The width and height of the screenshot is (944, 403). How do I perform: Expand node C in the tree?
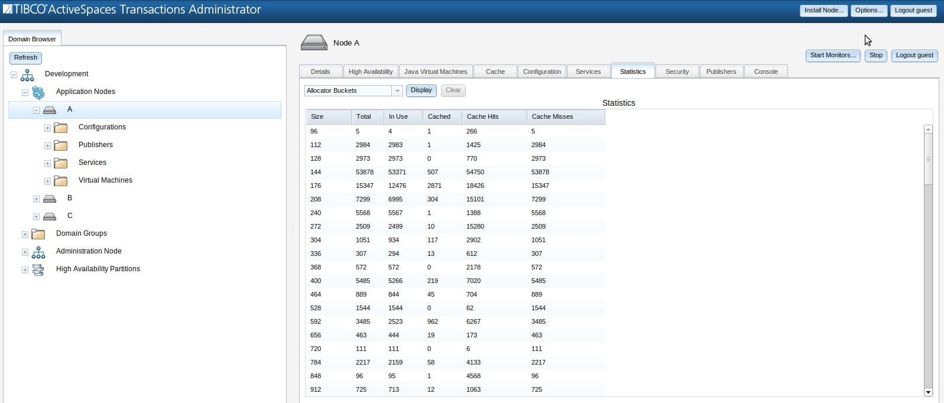(x=36, y=217)
